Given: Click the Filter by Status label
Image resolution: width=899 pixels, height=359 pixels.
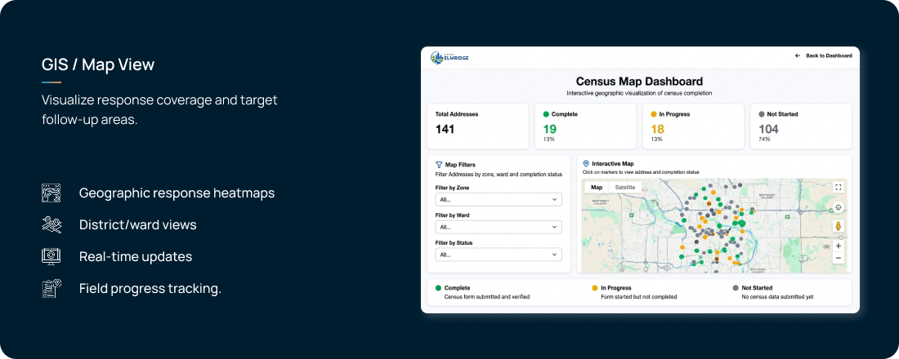Looking at the screenshot, I should pos(454,243).
